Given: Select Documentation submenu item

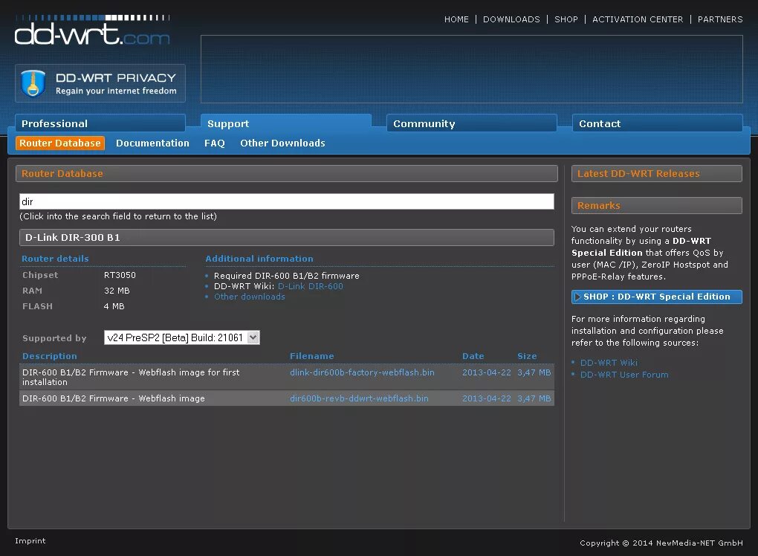Looking at the screenshot, I should point(152,143).
